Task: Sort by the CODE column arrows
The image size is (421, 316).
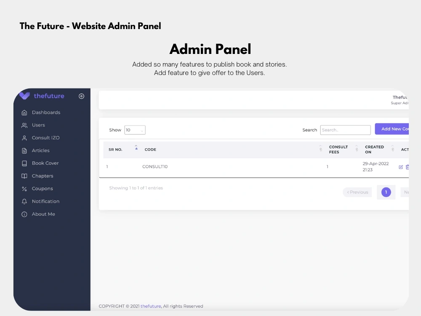Action: click(320, 148)
